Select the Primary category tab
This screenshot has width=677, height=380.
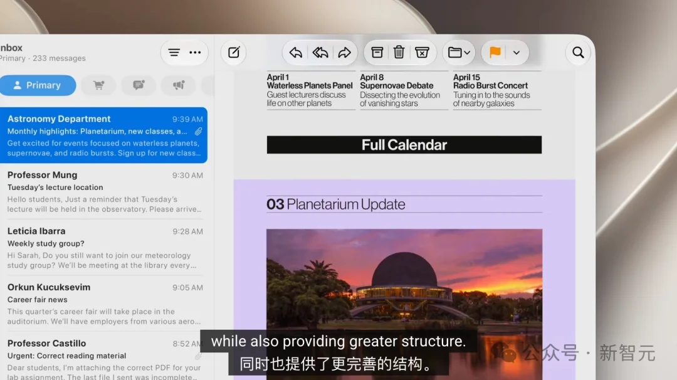click(38, 85)
